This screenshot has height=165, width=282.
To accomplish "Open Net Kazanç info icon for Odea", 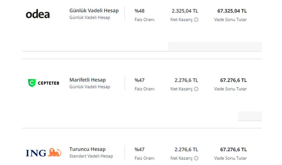I will click(196, 20).
